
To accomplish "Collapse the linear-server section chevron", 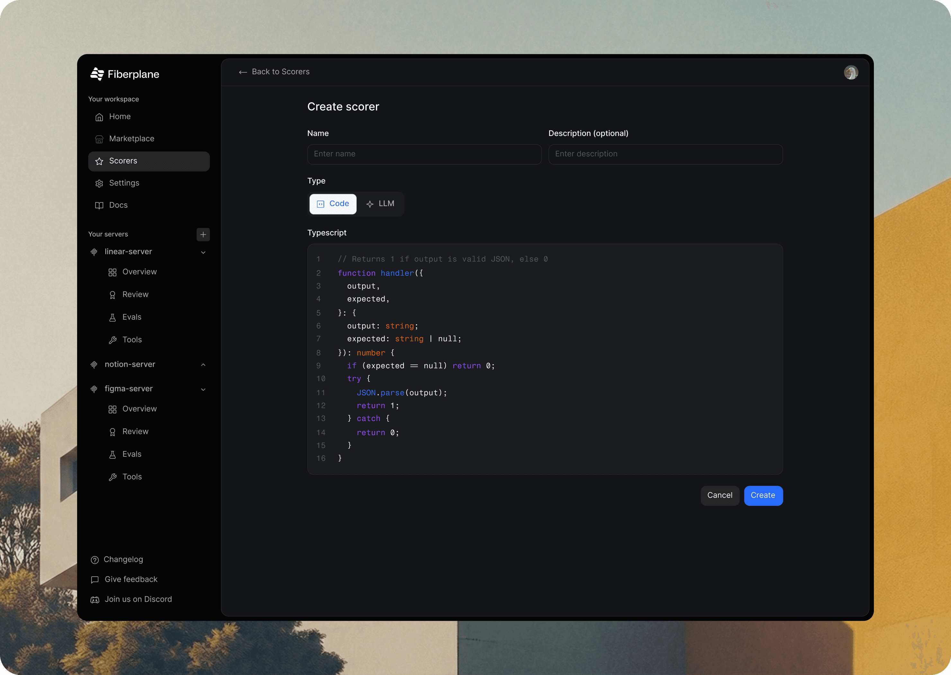I will click(203, 252).
